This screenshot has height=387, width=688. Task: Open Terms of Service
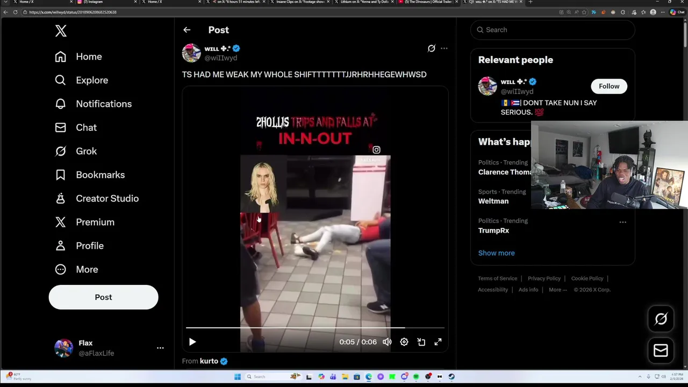[497, 278]
